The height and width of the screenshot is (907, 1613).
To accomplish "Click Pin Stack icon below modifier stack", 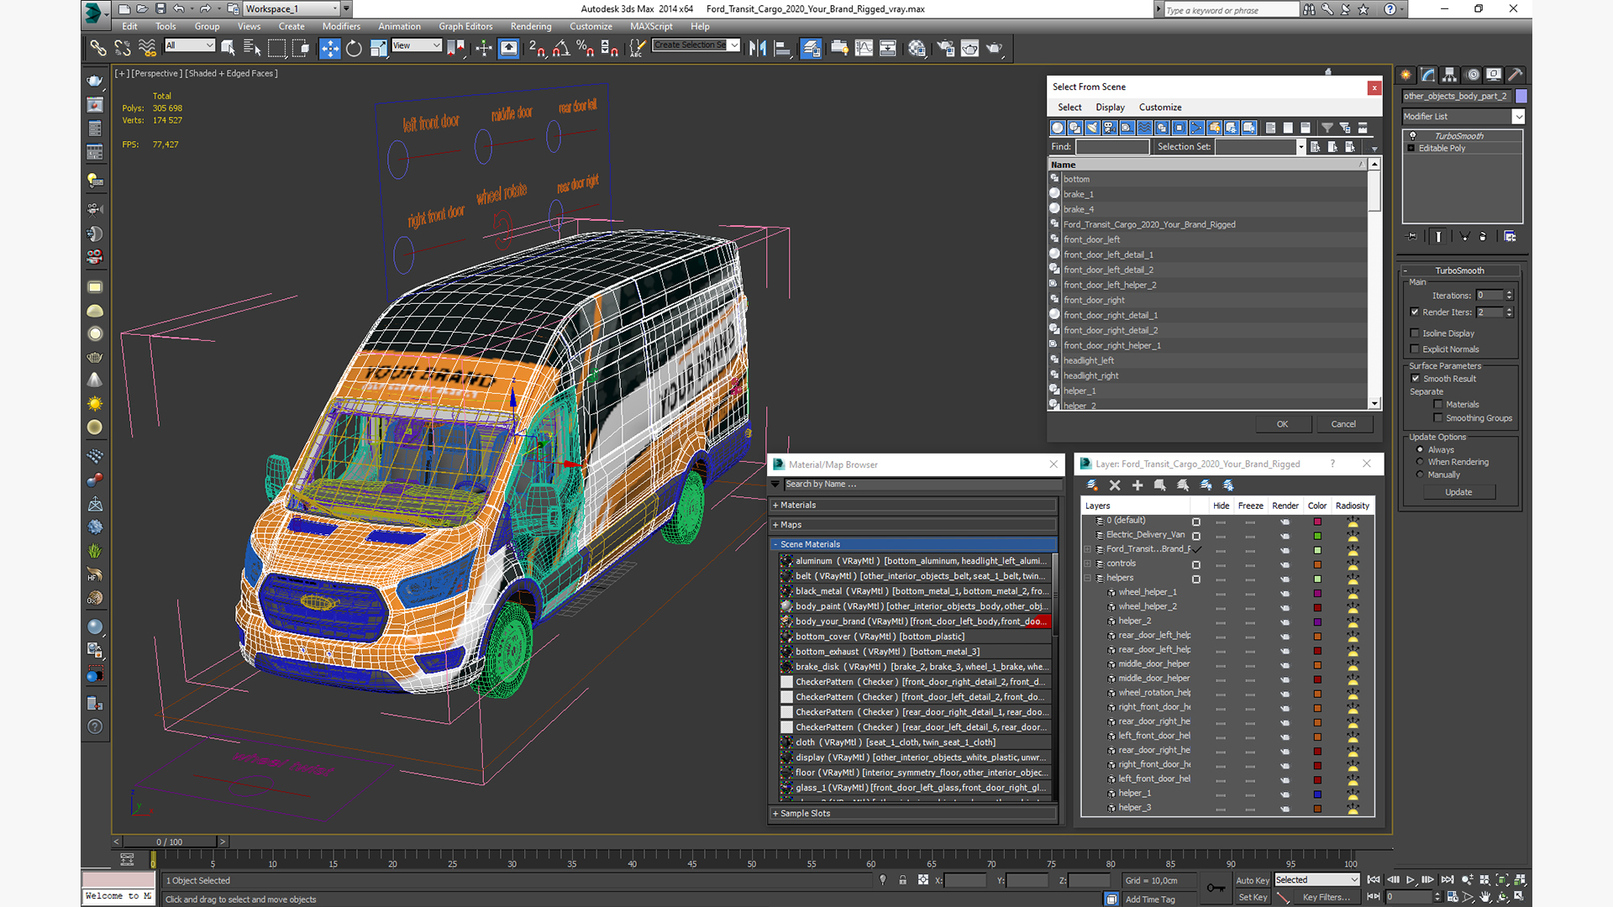I will pos(1412,237).
